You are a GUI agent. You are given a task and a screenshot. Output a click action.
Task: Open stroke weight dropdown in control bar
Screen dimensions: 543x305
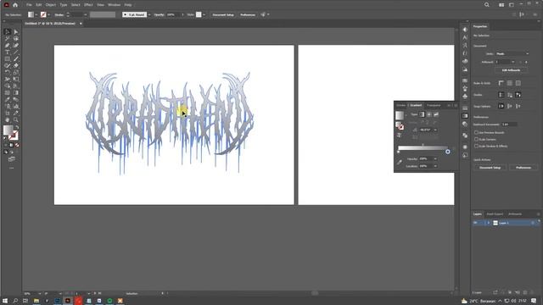[x=85, y=15]
